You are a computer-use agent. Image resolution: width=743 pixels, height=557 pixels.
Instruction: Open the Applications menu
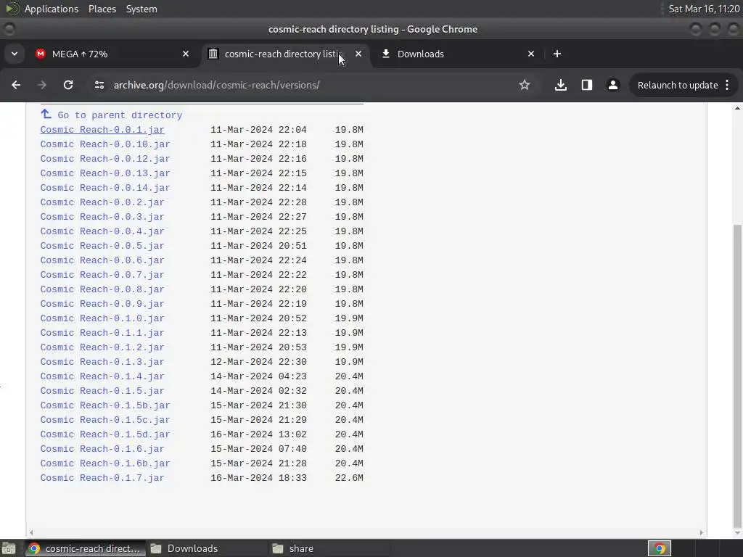52,9
